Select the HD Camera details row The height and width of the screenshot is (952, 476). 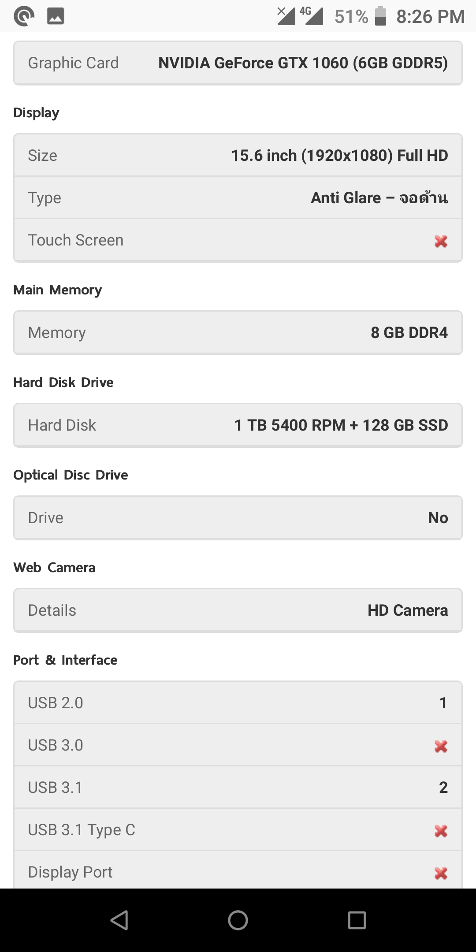point(238,610)
